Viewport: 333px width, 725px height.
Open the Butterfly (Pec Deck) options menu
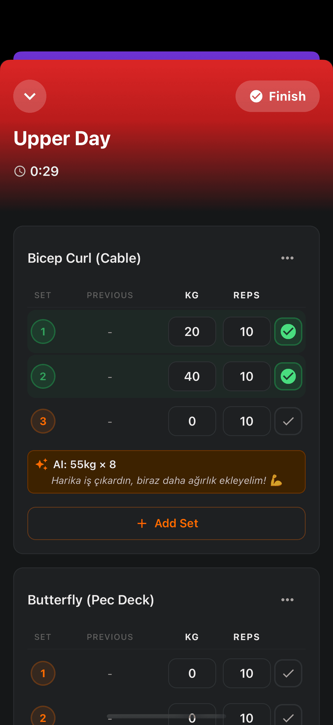click(287, 599)
